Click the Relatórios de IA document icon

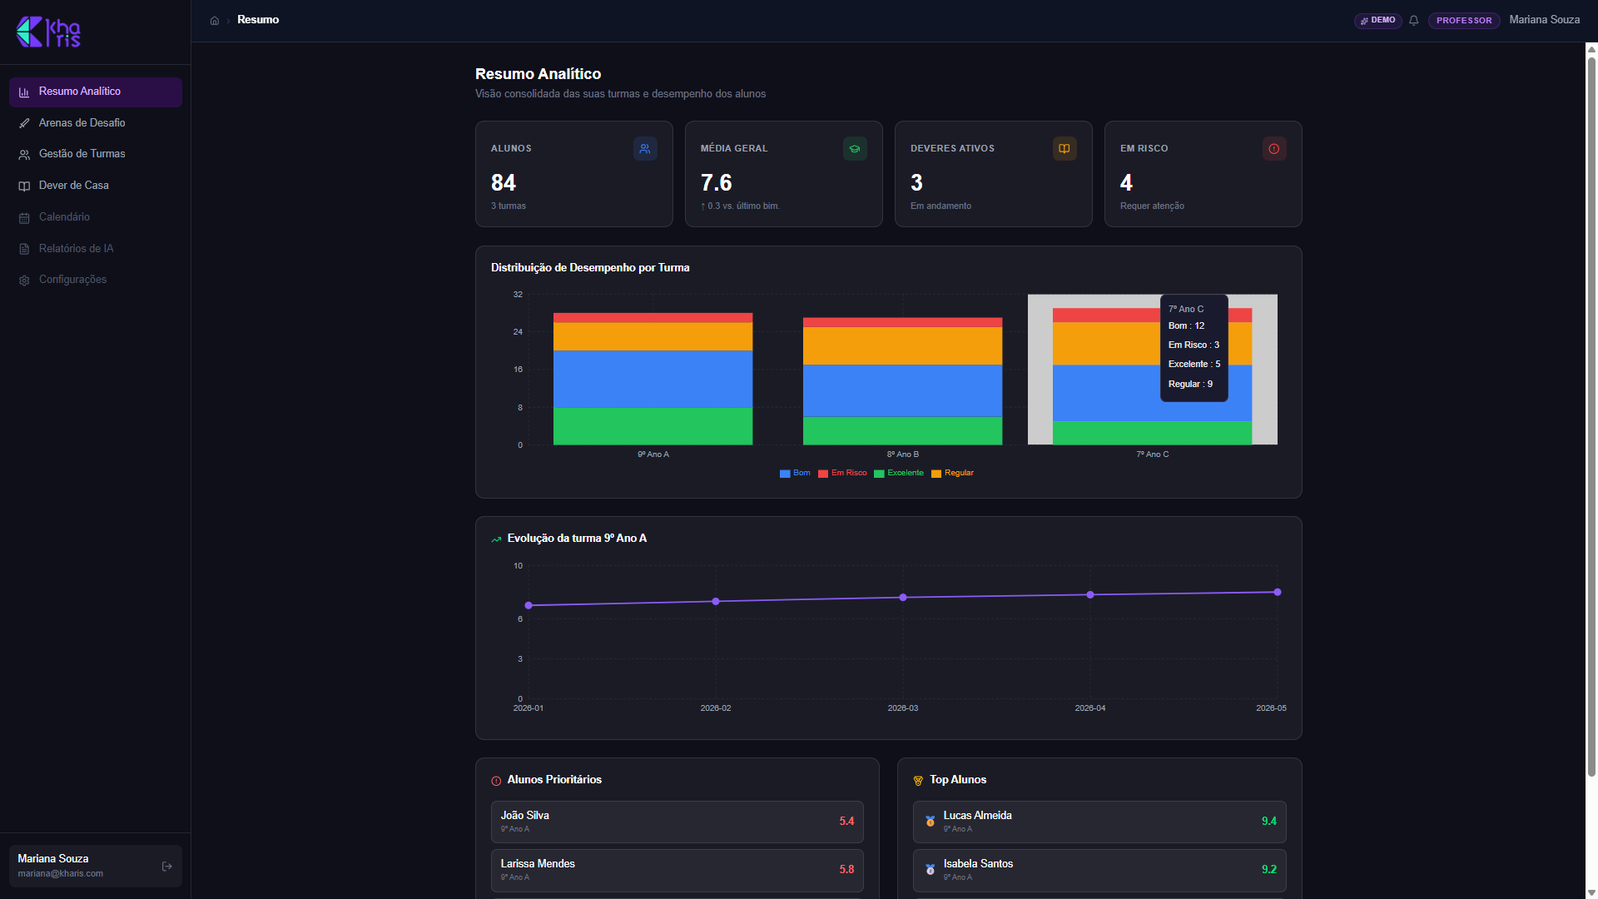point(24,249)
